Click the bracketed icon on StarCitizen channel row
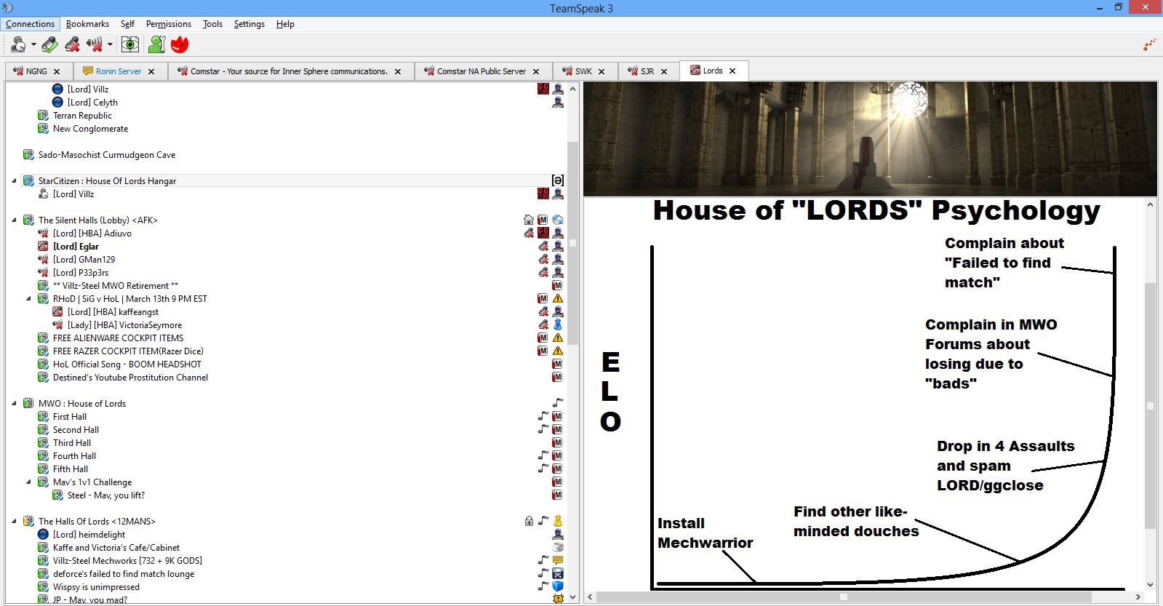Viewport: 1163px width, 606px height. pos(558,180)
